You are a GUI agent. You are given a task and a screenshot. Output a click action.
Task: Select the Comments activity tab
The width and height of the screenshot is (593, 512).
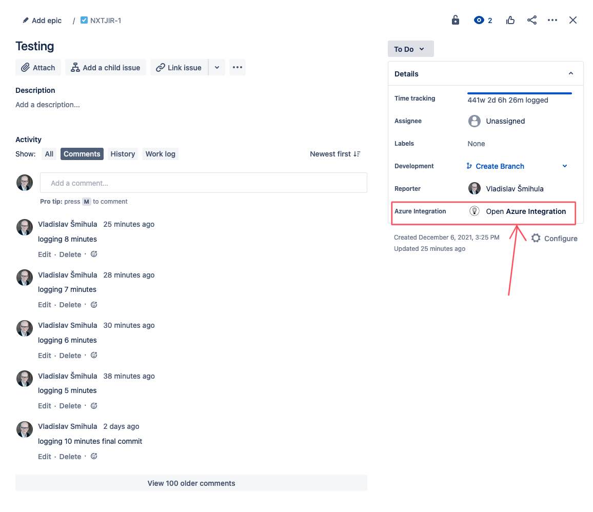click(x=82, y=154)
